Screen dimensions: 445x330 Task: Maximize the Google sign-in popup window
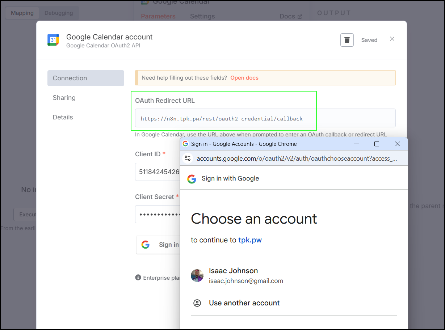(x=377, y=144)
